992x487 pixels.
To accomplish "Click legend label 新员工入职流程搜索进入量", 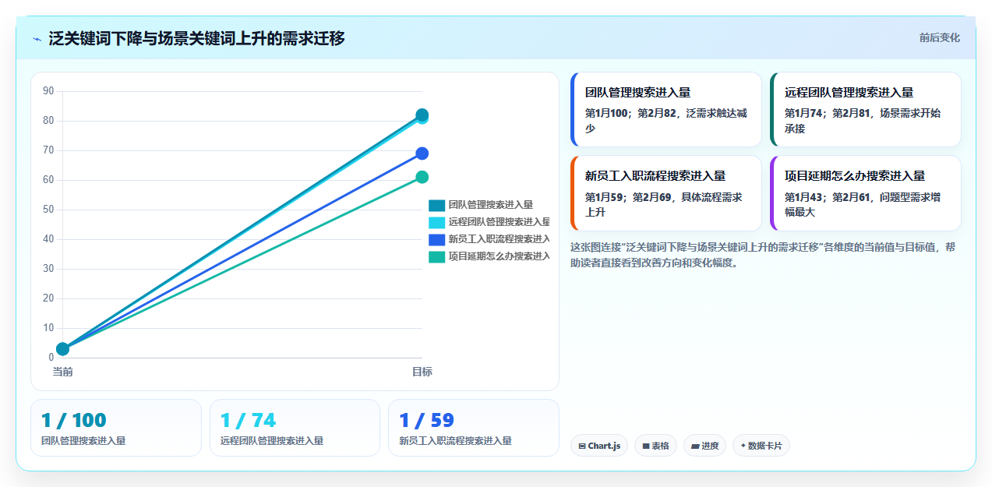I will [499, 239].
